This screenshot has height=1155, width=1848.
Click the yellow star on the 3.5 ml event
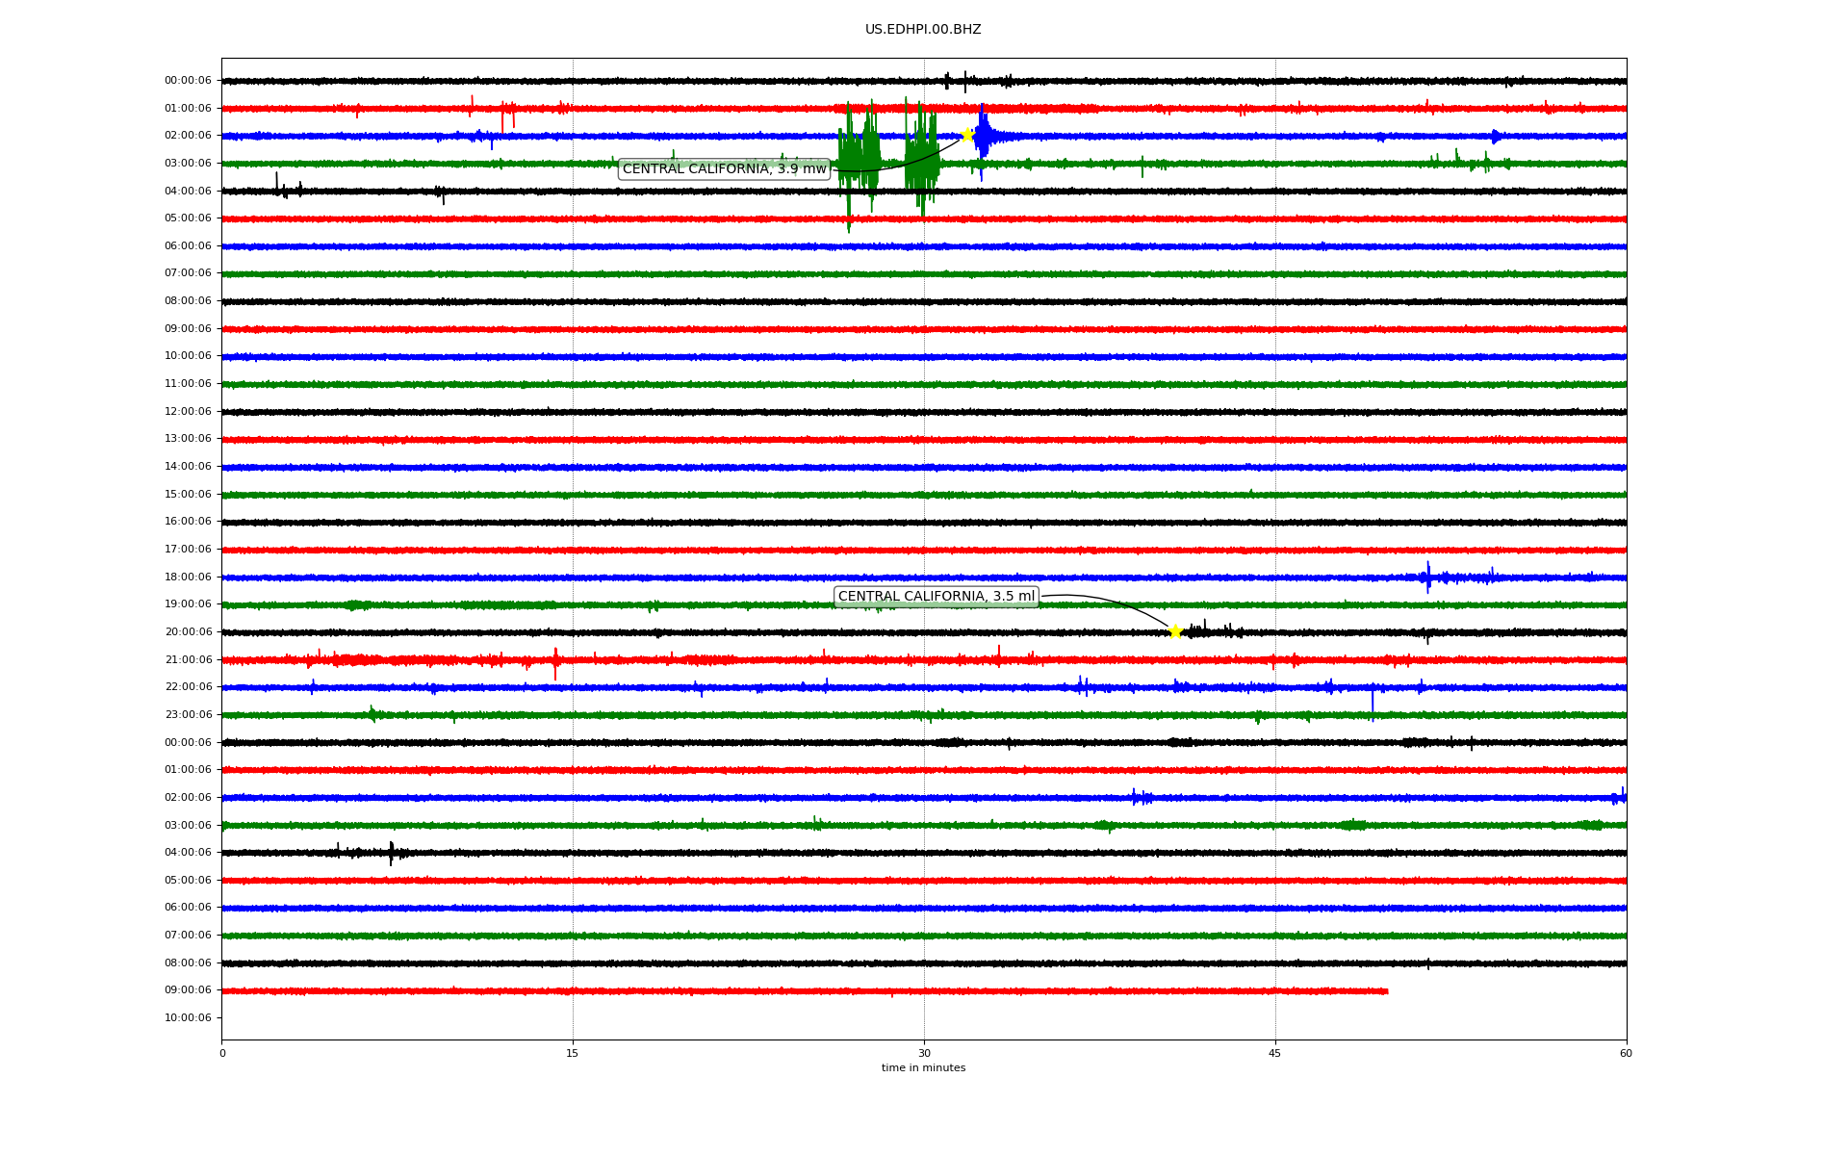(1175, 631)
